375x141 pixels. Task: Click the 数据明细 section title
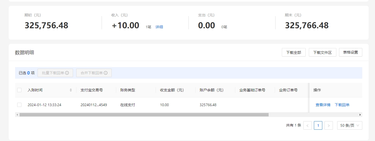pyautogui.click(x=24, y=52)
